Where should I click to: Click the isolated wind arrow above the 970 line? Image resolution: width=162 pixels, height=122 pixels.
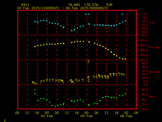coord(88,62)
